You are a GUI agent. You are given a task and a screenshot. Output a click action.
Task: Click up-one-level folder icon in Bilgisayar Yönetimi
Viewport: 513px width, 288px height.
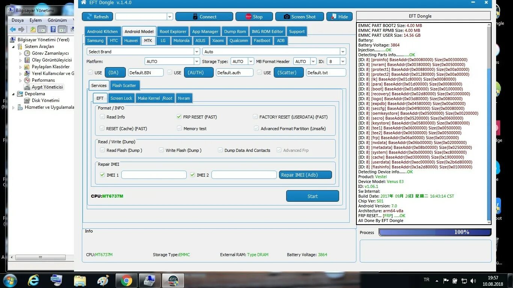click(33, 29)
